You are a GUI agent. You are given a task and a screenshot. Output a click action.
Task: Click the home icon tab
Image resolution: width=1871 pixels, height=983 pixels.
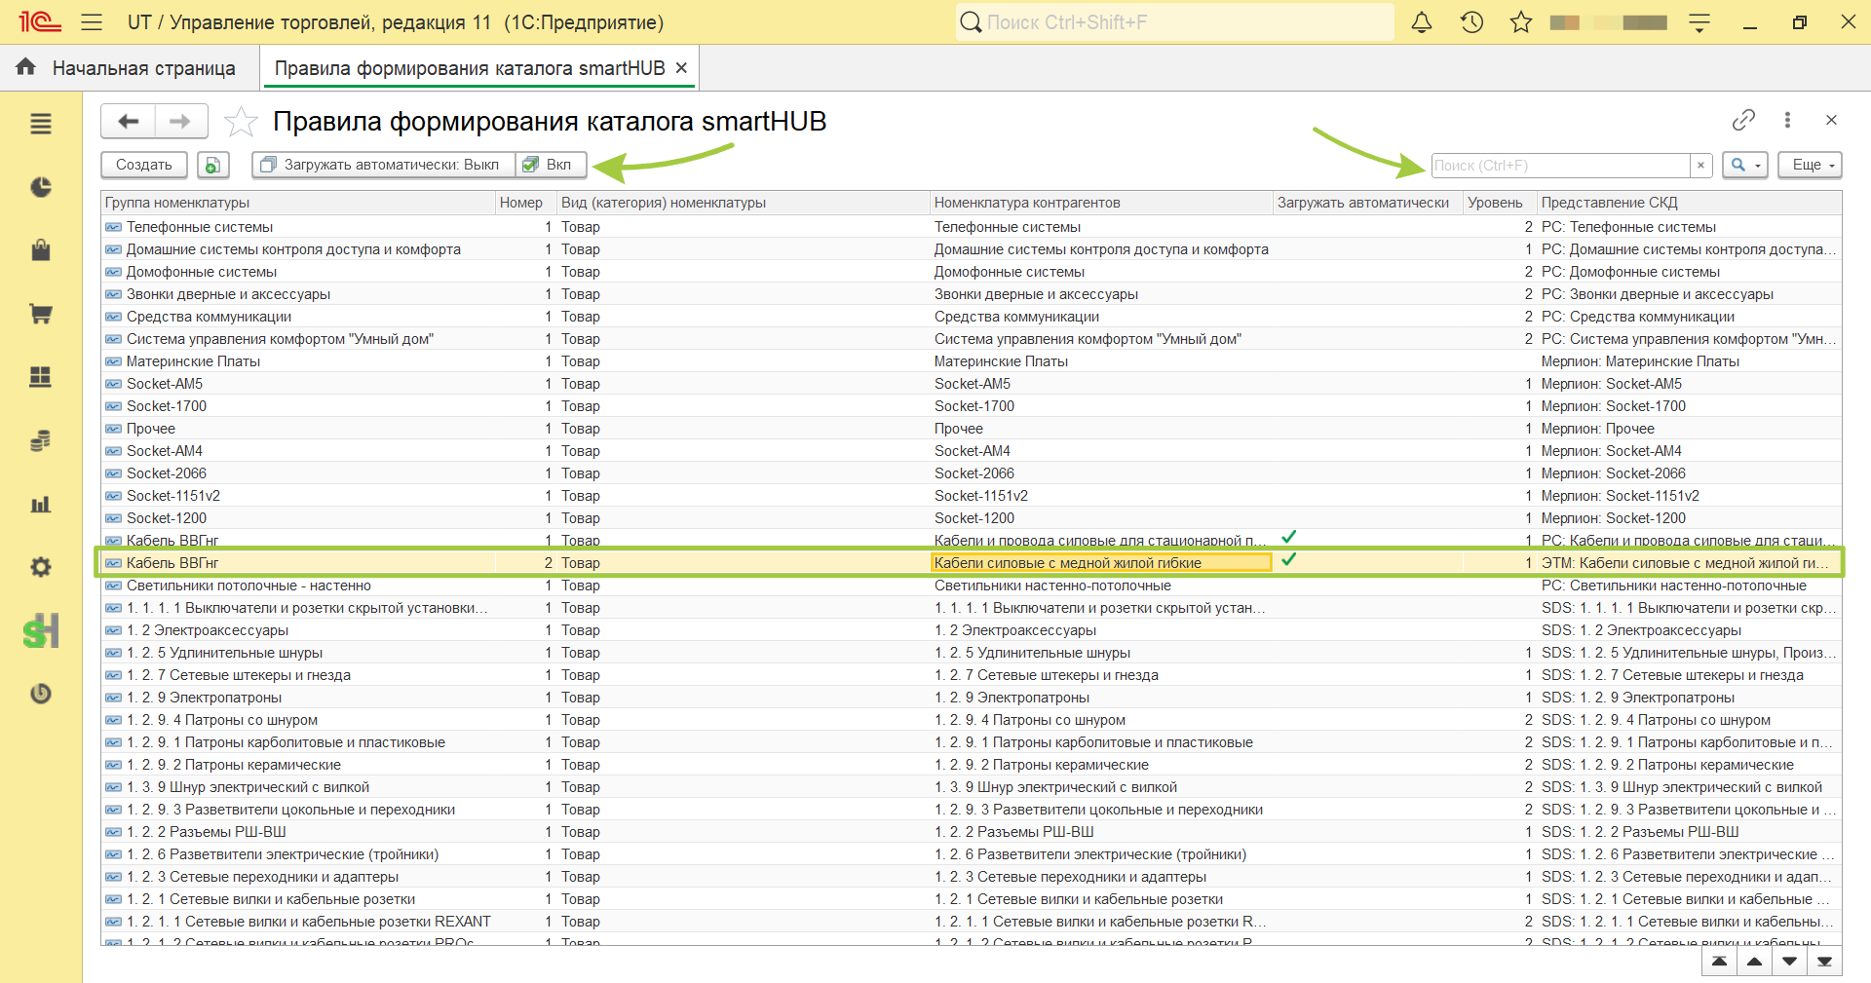point(25,67)
